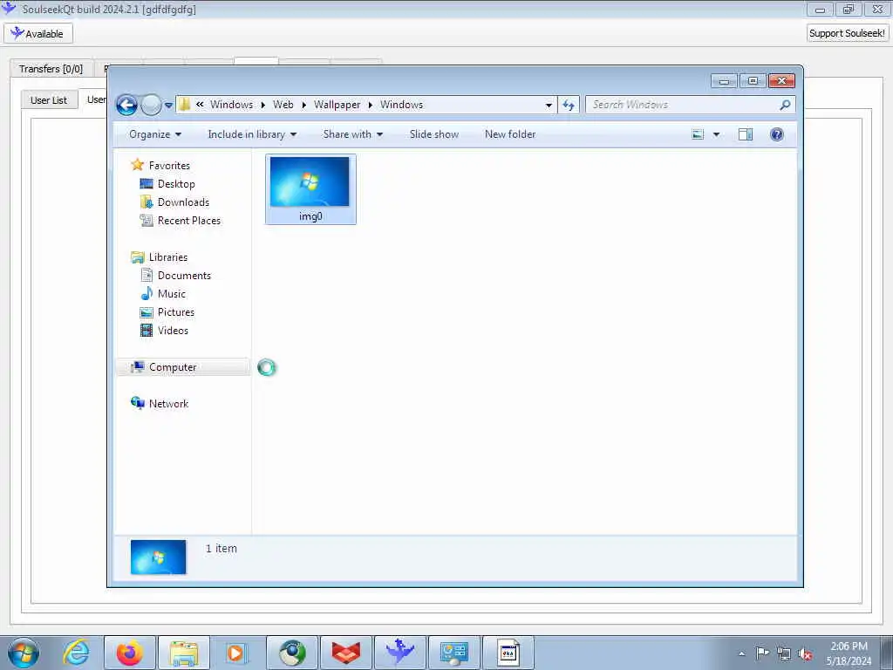Open Desktop in the navigation pane
893x670 pixels.
[176, 184]
